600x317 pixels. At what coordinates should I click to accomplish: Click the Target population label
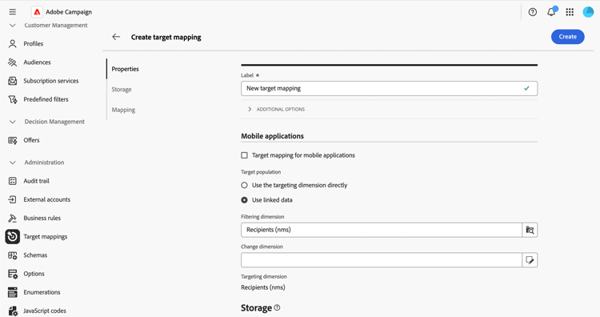pos(261,172)
